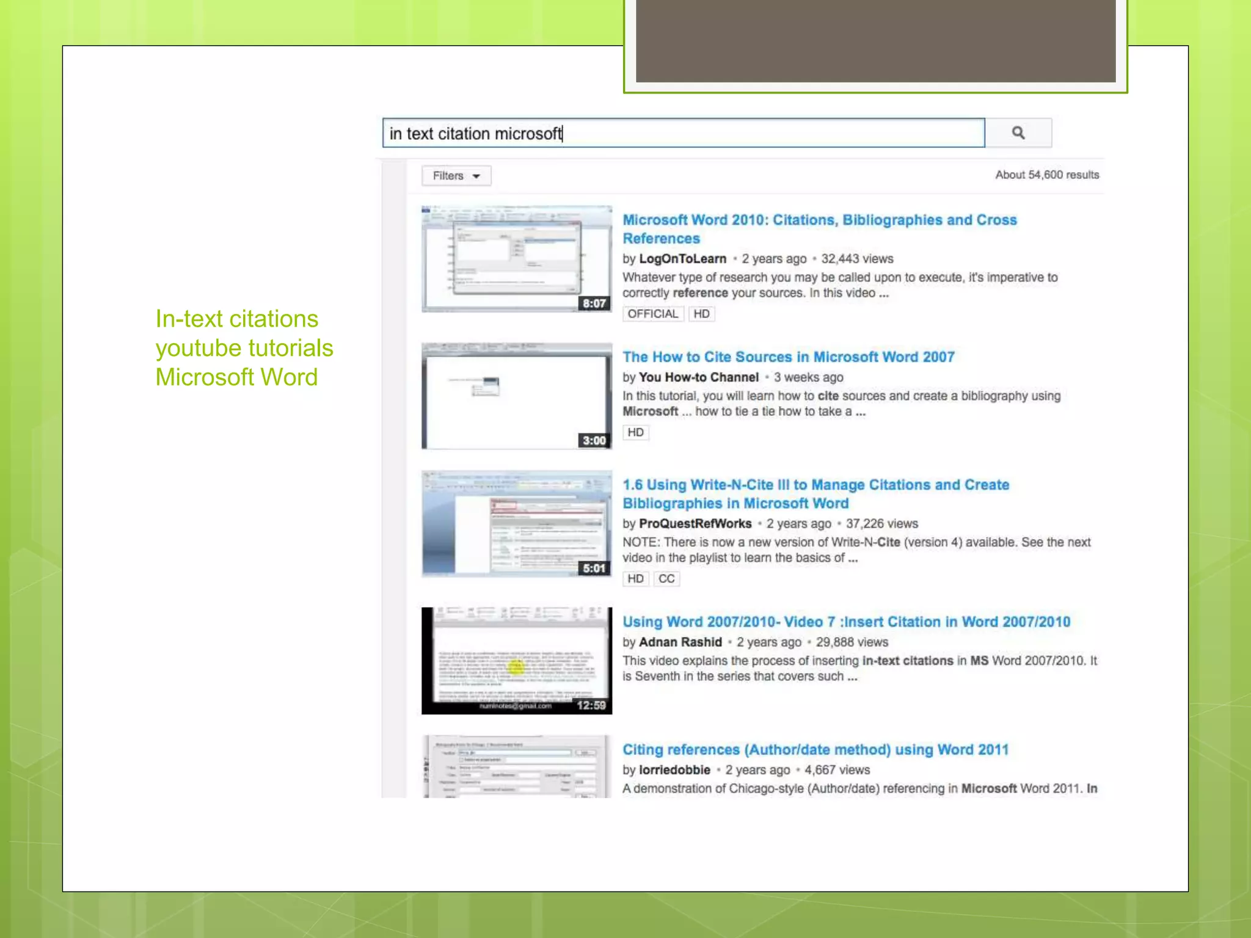This screenshot has height=938, width=1251.
Task: Open The How to Cite Sources video
Action: click(x=788, y=357)
